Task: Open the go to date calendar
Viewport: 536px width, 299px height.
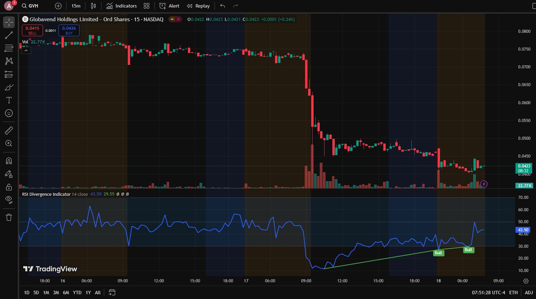Action: click(x=112, y=293)
